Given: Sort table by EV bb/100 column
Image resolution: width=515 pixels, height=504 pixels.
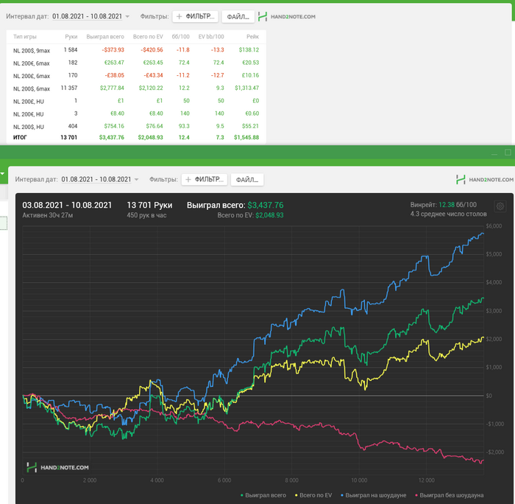Looking at the screenshot, I should (211, 37).
